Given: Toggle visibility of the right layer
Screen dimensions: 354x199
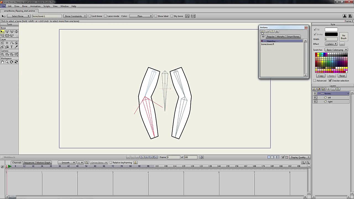Looking at the screenshot, I should click(316, 102).
